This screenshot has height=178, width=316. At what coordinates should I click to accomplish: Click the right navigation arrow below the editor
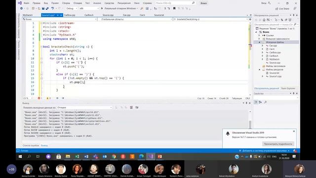click(x=63, y=98)
